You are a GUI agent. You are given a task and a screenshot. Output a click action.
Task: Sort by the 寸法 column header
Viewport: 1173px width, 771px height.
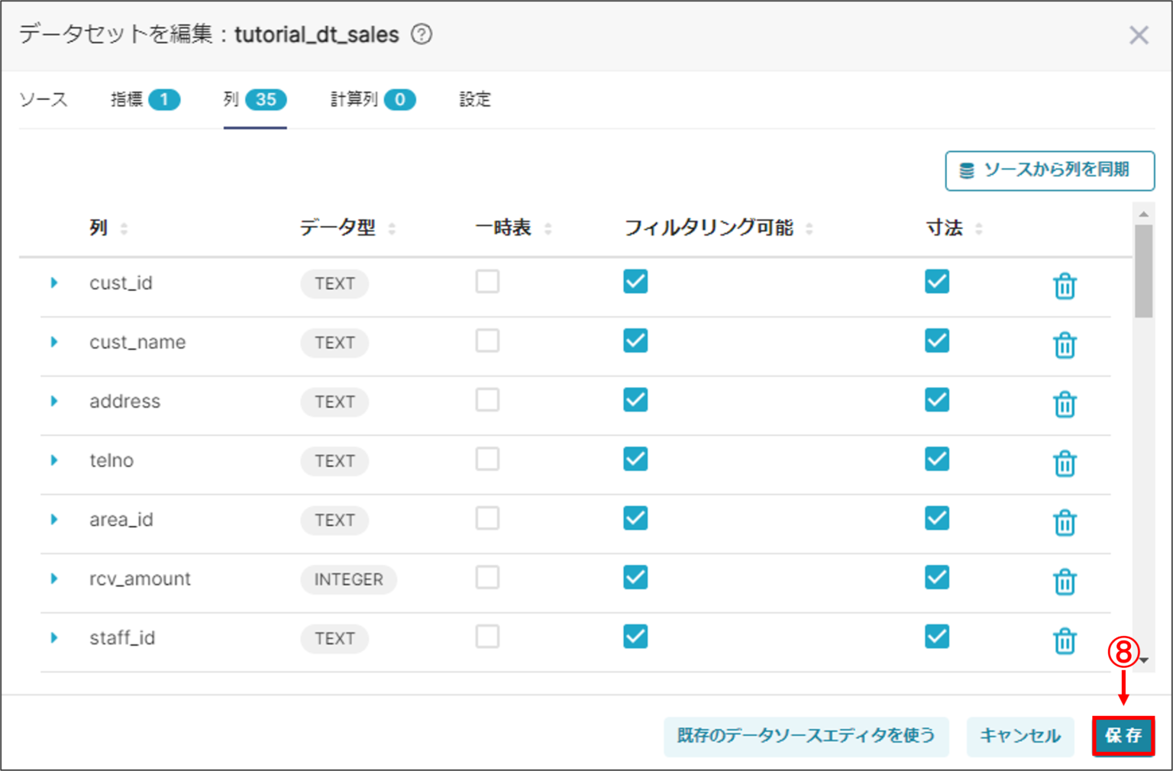click(x=945, y=227)
